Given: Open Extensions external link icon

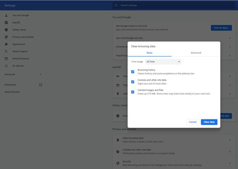Looking at the screenshot, I should click(41, 85).
